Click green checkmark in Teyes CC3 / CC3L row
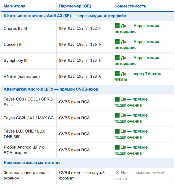 coord(117,99)
